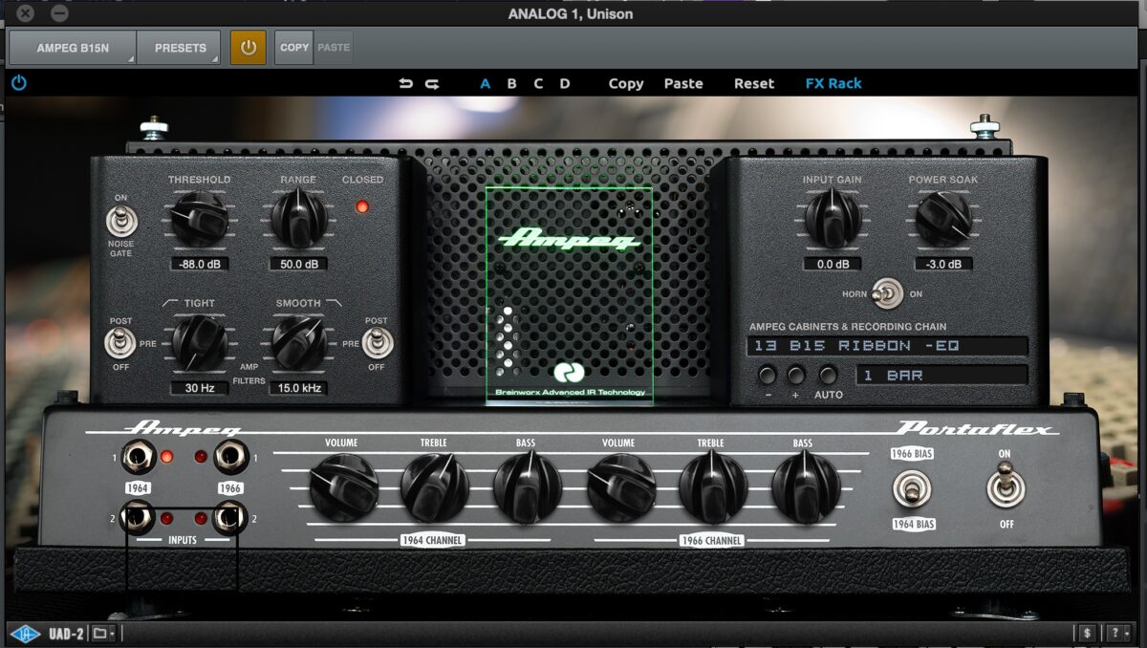This screenshot has height=648, width=1147.
Task: Adjust the RANGE knob
Action: click(299, 220)
